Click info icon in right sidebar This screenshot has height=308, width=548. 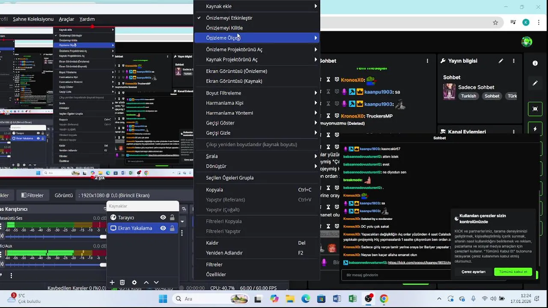(x=535, y=63)
